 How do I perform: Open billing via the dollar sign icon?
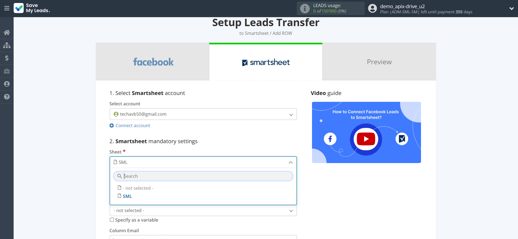(x=7, y=58)
